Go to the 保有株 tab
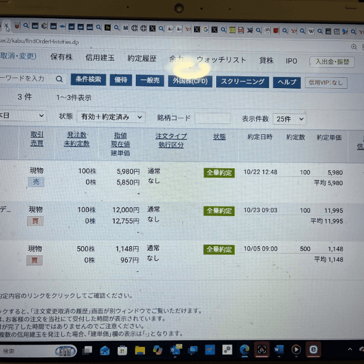364x364 pixels. point(61,57)
